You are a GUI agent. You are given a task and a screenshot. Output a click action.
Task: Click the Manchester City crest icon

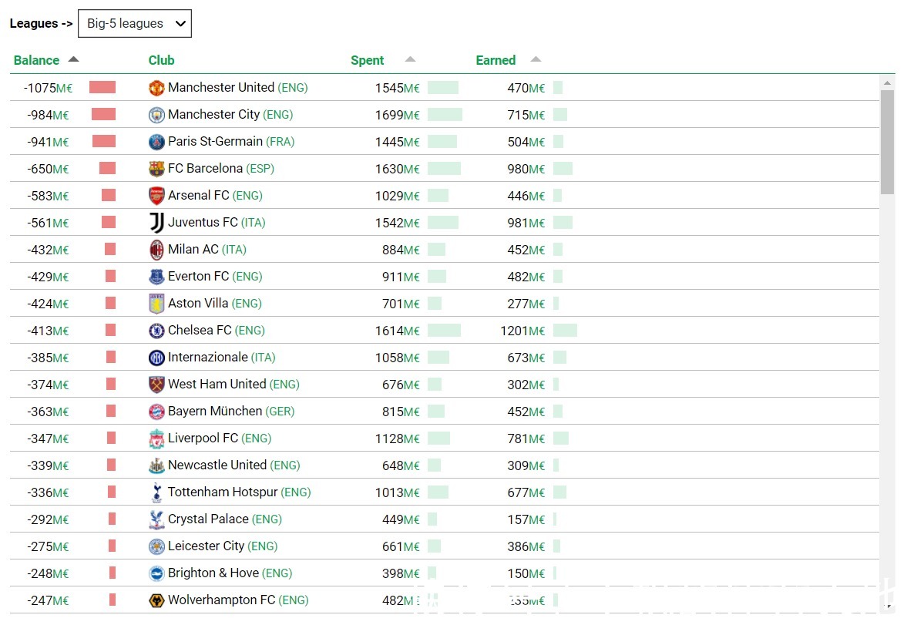(156, 115)
